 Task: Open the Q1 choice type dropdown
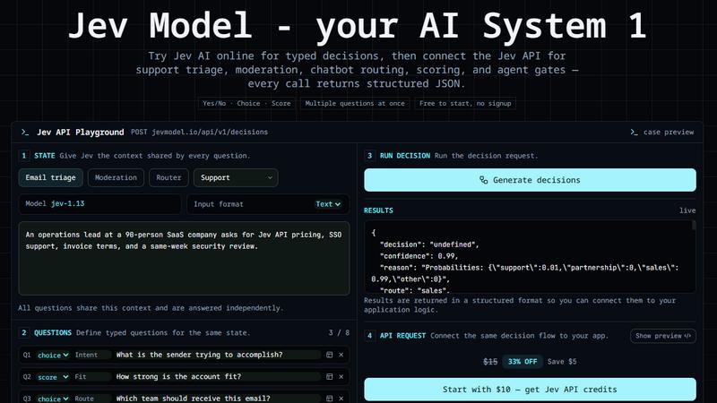coord(53,355)
